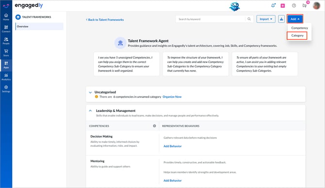Open the People section in sidebar
This screenshot has height=188, width=325.
tap(6, 41)
